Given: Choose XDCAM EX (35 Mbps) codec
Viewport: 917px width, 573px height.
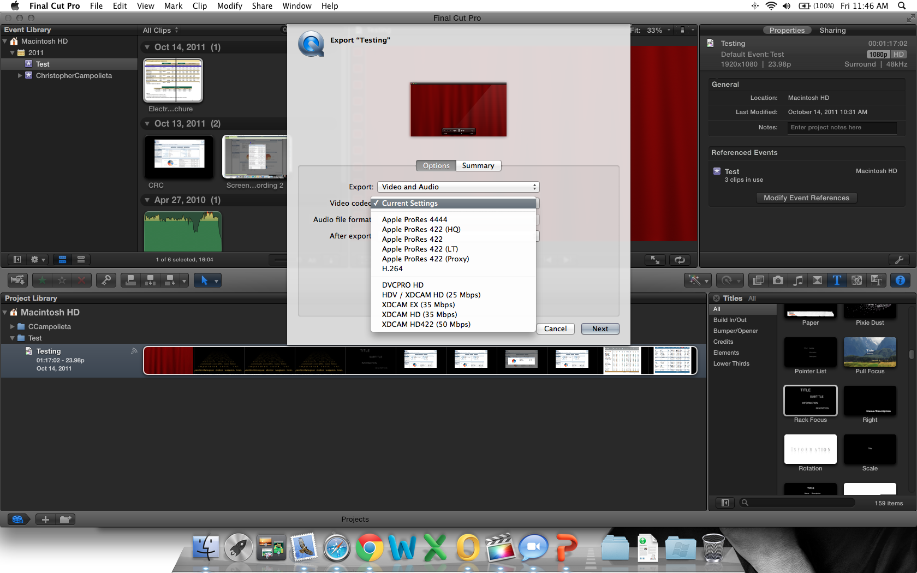Looking at the screenshot, I should tap(453, 305).
